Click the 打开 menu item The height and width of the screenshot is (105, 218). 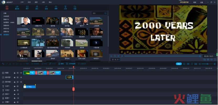(22, 2)
